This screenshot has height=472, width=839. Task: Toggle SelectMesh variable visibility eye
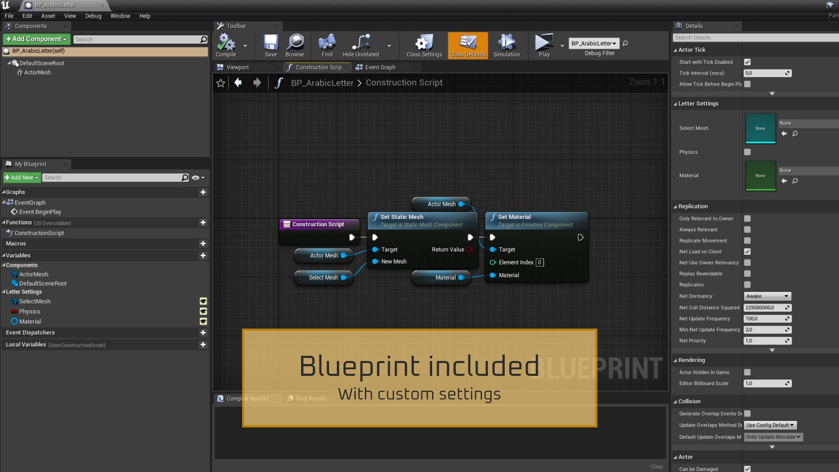click(x=203, y=302)
